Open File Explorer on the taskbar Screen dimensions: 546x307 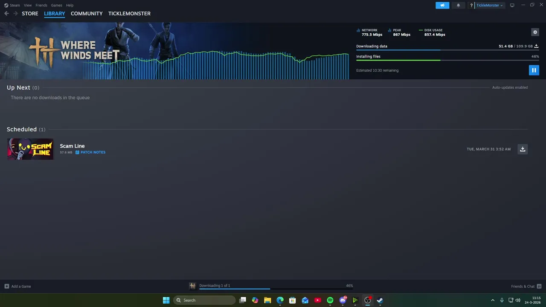point(267,300)
